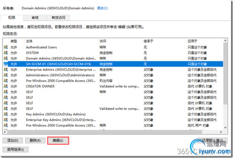This screenshot has width=233, height=158.
Task: Click the list's scroll up arrow
Action: click(x=225, y=41)
